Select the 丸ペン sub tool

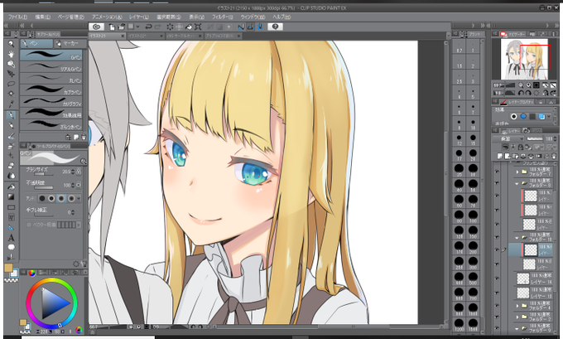tap(51, 79)
